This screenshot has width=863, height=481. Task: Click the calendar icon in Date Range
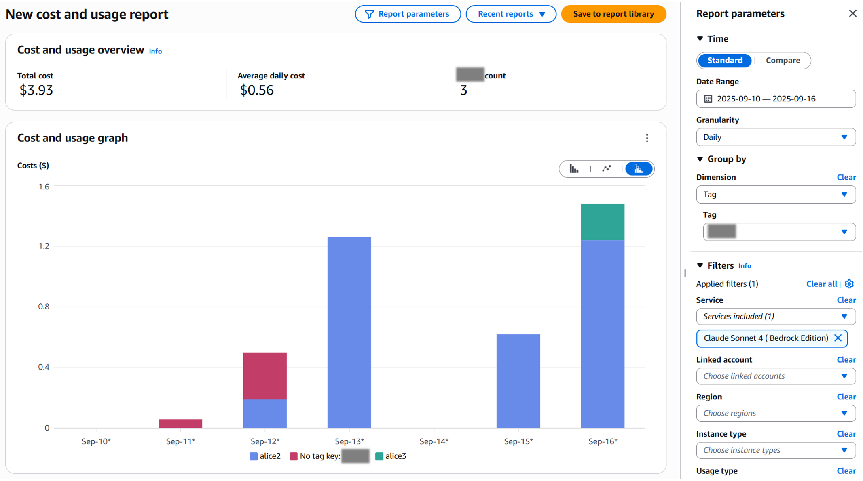point(708,99)
